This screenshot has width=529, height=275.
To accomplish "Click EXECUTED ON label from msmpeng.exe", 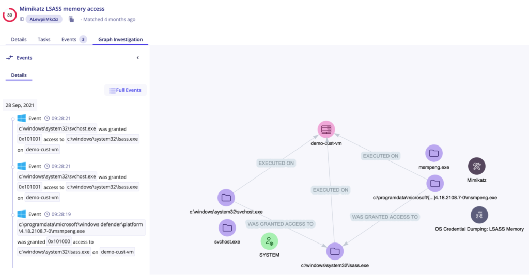I will coord(381,156).
